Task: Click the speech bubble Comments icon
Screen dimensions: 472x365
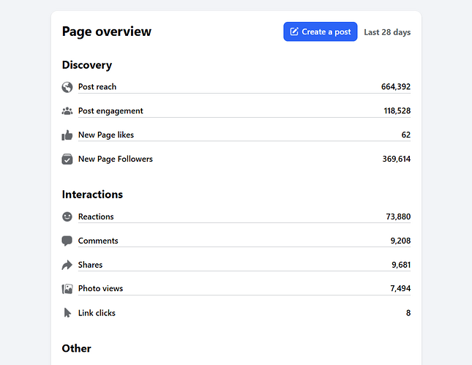Action: pyautogui.click(x=67, y=241)
